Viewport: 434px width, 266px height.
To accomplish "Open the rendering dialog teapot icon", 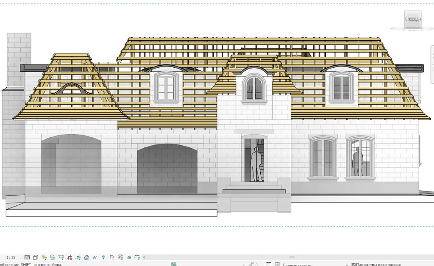I will (61, 258).
